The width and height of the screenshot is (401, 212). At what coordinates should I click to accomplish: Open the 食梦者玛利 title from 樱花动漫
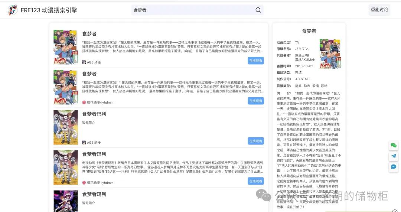94,154
